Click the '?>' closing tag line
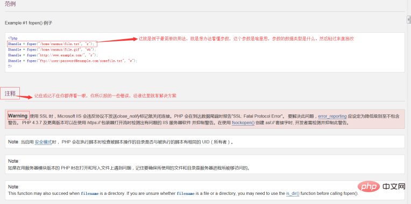The image size is (411, 204). (x=10, y=67)
